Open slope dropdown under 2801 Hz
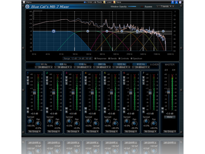 [102, 67]
